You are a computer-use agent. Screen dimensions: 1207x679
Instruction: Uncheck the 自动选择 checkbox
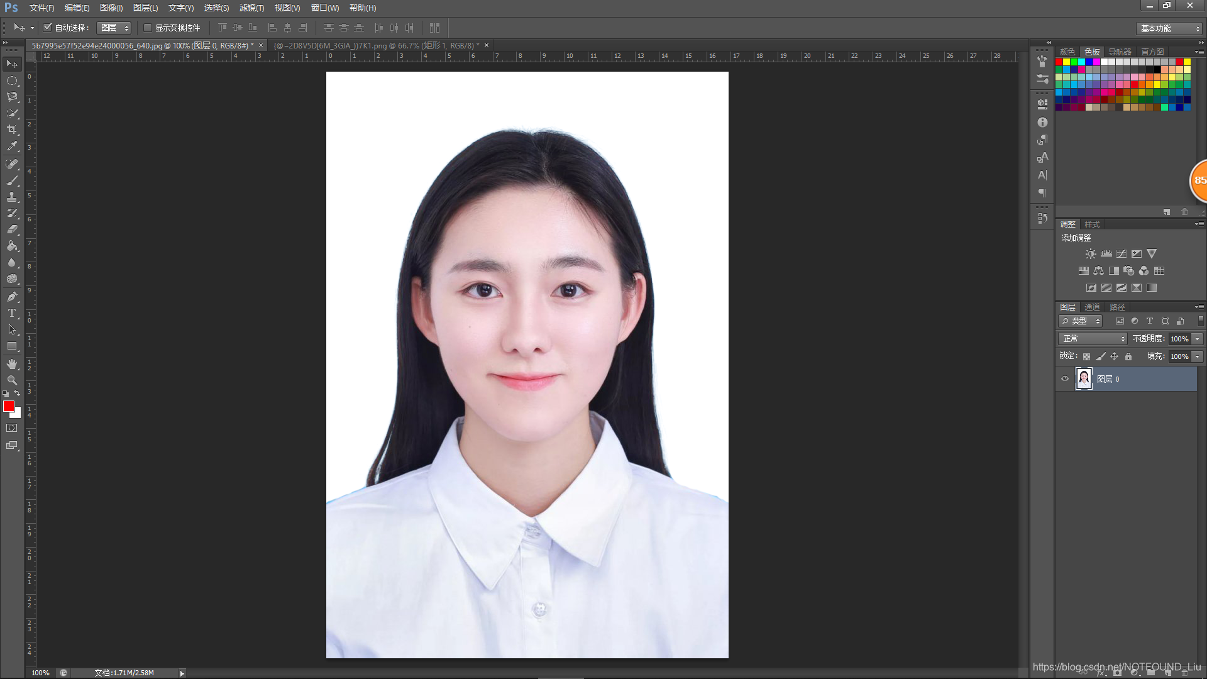(x=48, y=28)
